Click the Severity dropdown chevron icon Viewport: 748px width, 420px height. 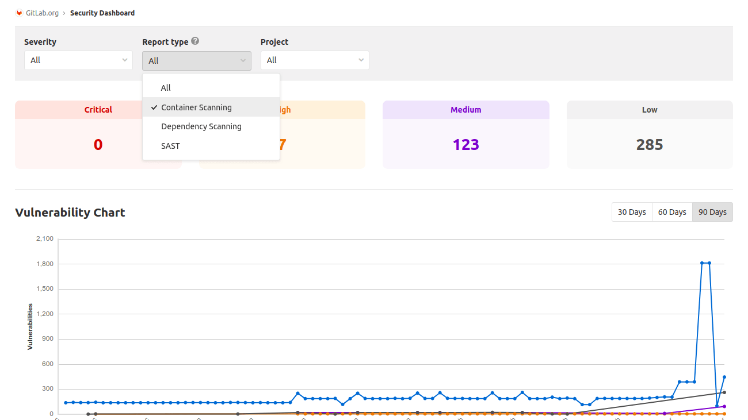125,60
